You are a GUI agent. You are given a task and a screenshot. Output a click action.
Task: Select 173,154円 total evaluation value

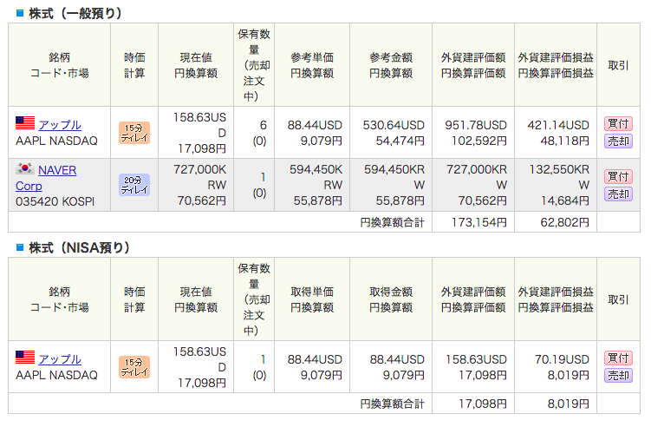[x=479, y=222]
